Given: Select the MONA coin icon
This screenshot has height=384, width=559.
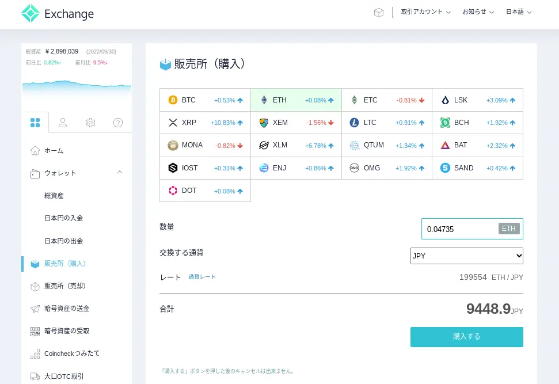Looking at the screenshot, I should [173, 145].
